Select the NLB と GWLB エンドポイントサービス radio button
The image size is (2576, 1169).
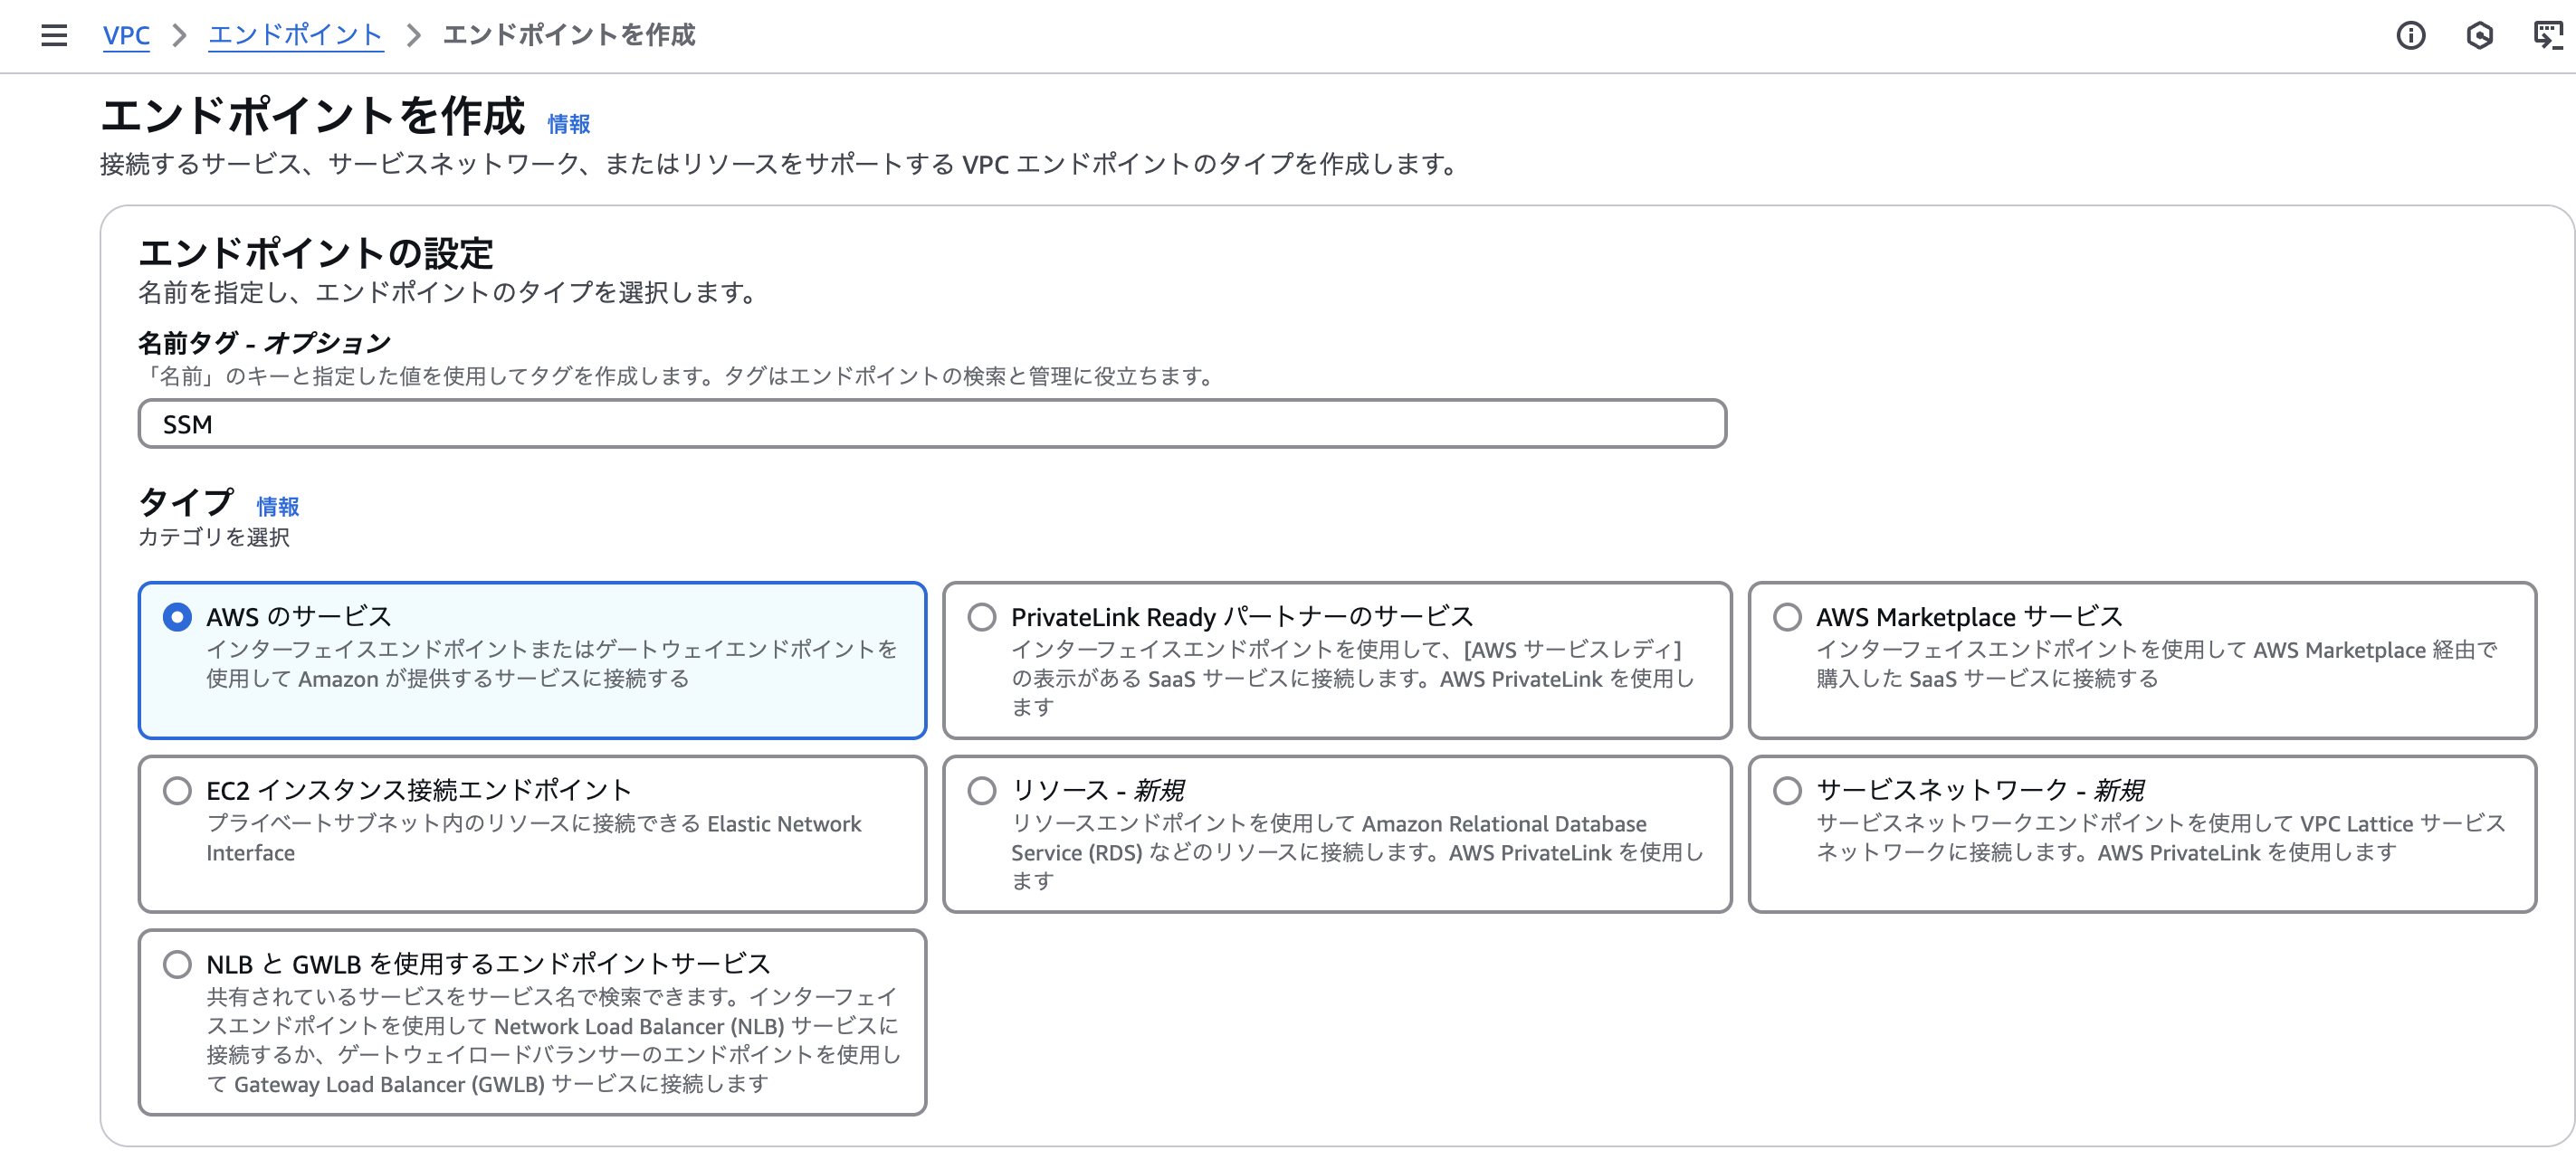177,964
